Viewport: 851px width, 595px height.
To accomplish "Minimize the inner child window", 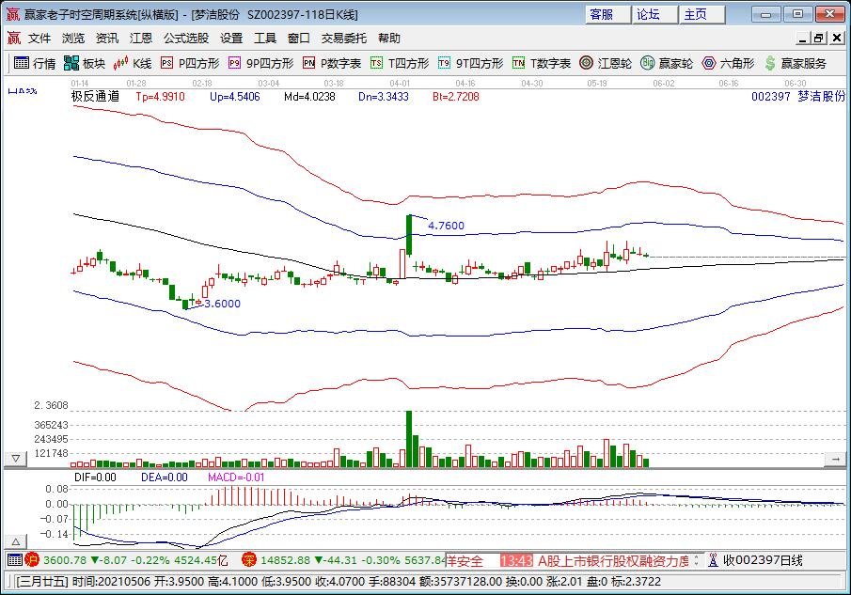I will click(803, 38).
